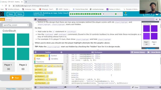
Task: Click the top-left teal app button
Action: [9, 39]
